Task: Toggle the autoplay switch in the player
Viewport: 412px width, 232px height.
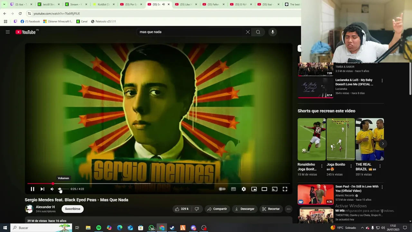Action: click(222, 189)
